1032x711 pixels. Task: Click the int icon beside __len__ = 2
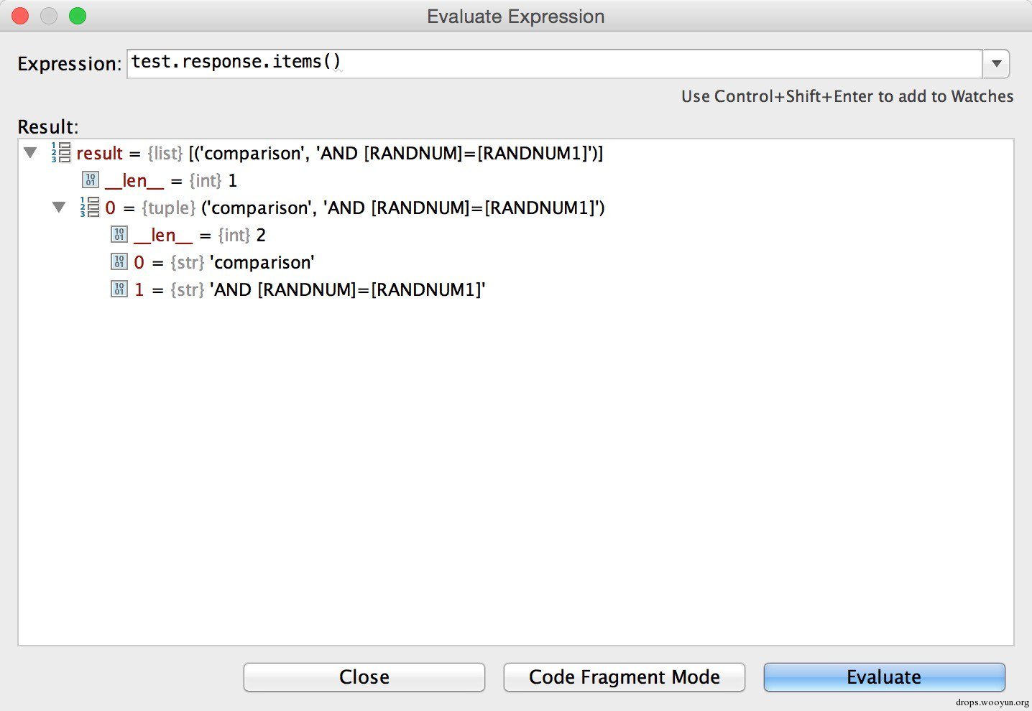click(x=119, y=235)
